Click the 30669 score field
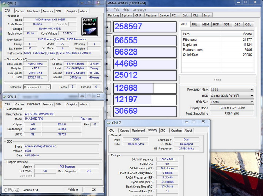Screen dimensions: 263x196 point(145,111)
